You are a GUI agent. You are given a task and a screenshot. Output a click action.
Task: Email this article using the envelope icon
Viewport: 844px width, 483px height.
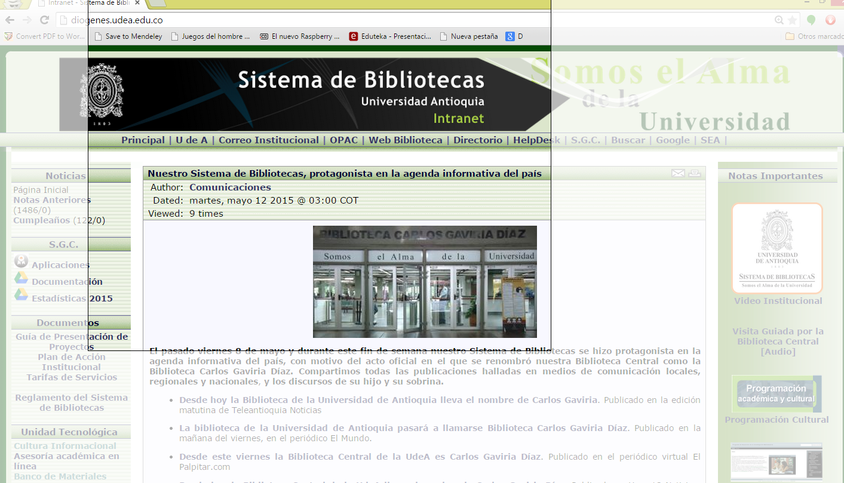(x=678, y=173)
